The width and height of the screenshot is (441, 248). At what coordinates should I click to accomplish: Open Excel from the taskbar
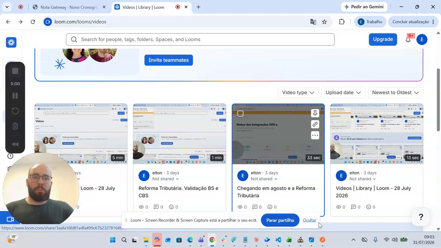click(289, 240)
